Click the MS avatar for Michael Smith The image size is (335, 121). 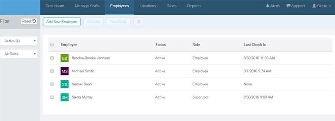tap(65, 71)
